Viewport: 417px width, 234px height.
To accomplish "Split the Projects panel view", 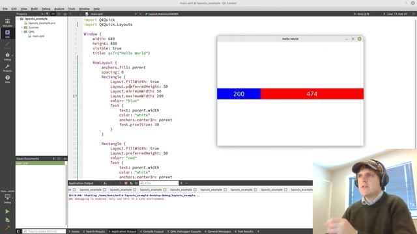I will pos(59,14).
